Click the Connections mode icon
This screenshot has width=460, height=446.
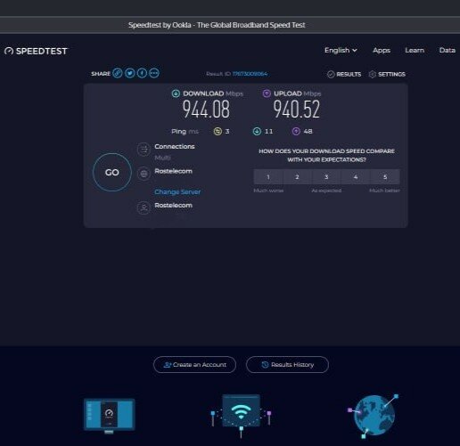pos(144,150)
